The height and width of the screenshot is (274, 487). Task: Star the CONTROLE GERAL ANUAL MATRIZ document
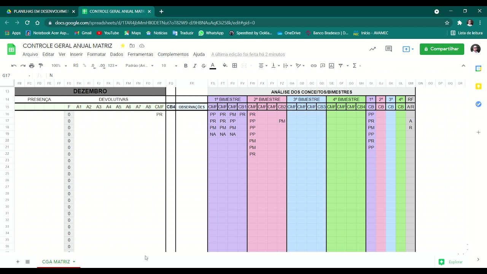click(x=123, y=46)
